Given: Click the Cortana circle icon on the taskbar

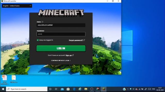Looking at the screenshot, I should pos(50,89).
